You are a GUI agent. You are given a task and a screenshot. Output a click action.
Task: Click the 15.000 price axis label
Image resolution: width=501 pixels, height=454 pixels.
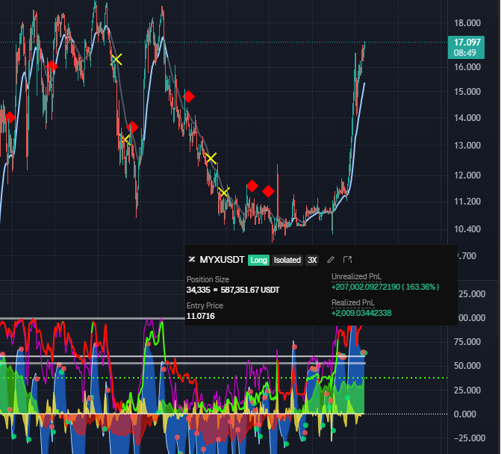(x=467, y=92)
